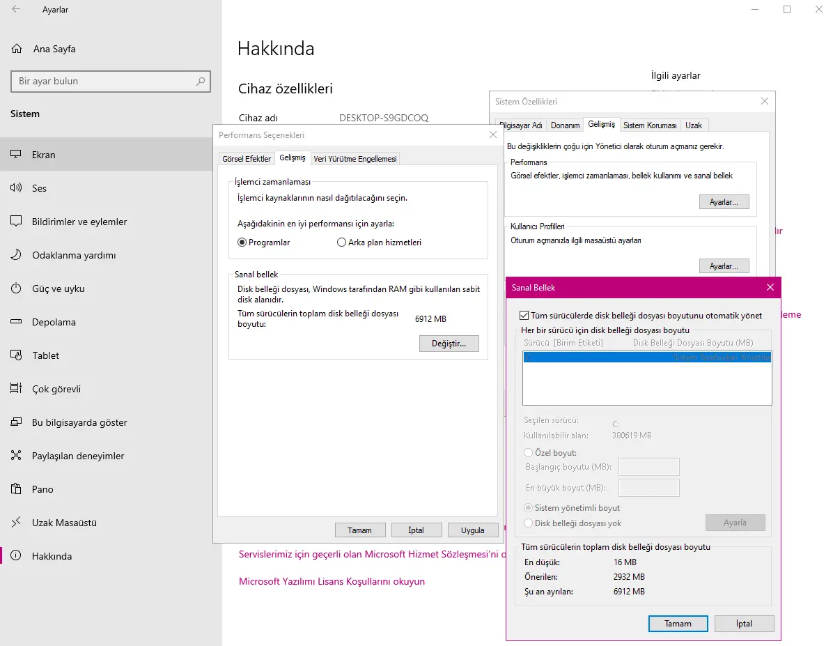Viewport: 833px width, 646px height.
Task: Click the Uygula button
Action: click(472, 530)
